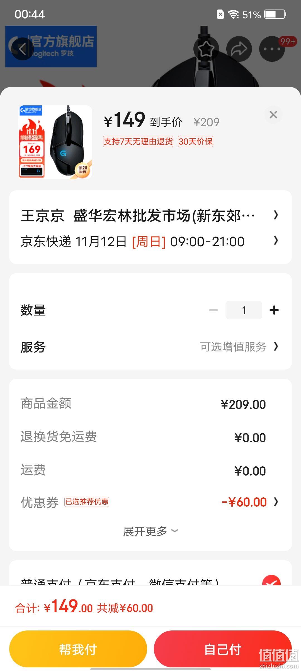Change 京东快递 delivery time slot
Screen dimensions: 301x671
coord(151,241)
